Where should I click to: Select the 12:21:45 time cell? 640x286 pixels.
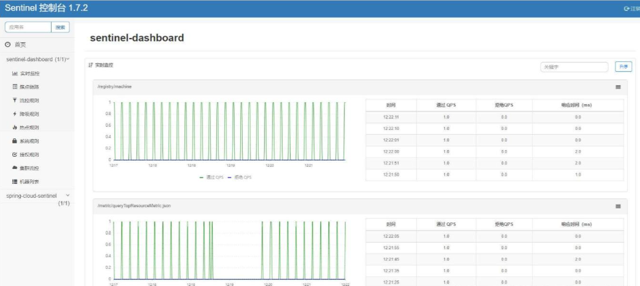coord(391,259)
